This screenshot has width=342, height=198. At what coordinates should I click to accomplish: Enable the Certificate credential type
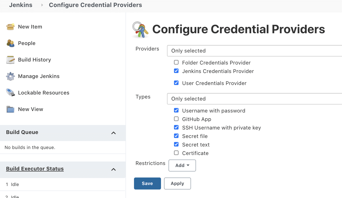(x=176, y=153)
